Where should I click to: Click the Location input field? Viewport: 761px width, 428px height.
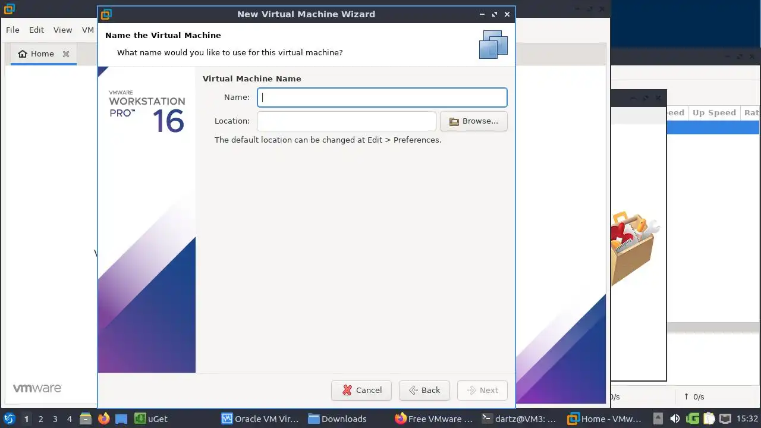[346, 121]
